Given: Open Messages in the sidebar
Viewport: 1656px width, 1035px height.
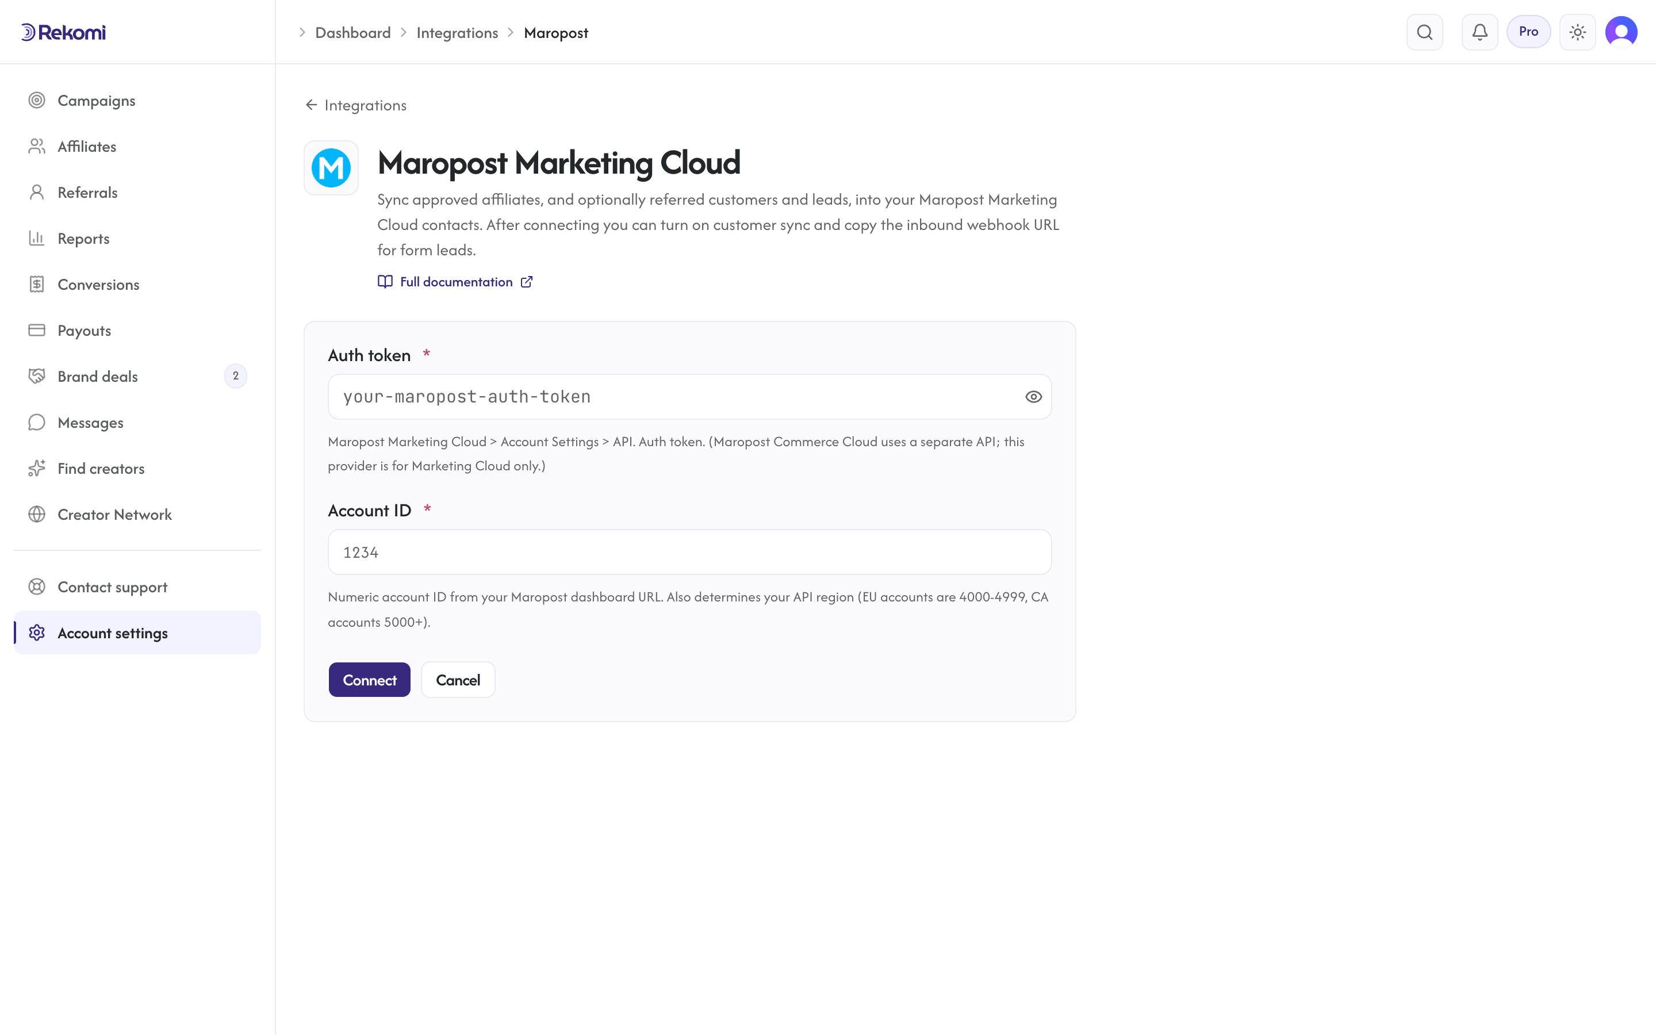Looking at the screenshot, I should [137, 423].
